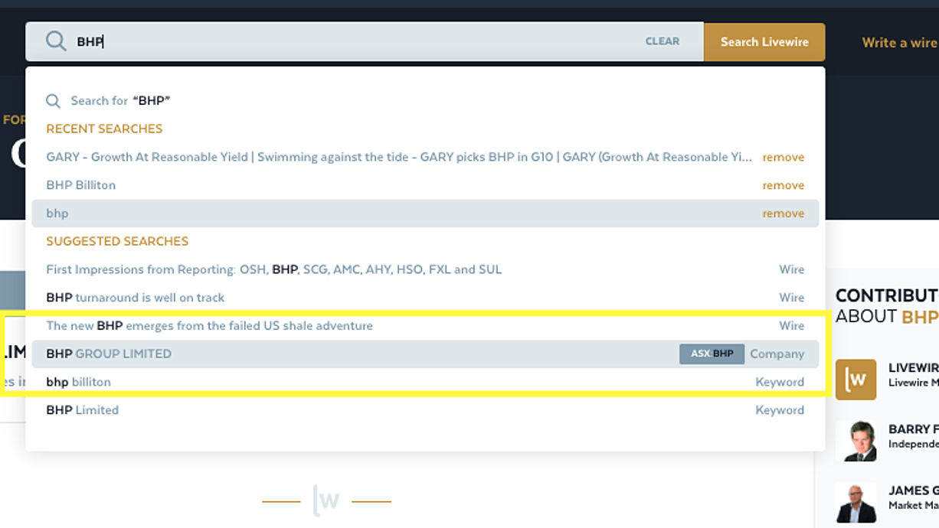Remove the GARY recent search entry
Image resolution: width=939 pixels, height=528 pixels.
pyautogui.click(x=783, y=158)
